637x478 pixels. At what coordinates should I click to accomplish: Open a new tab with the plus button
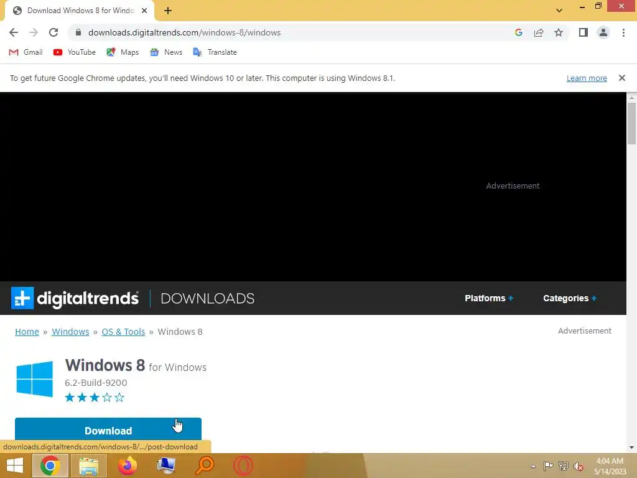pos(168,11)
